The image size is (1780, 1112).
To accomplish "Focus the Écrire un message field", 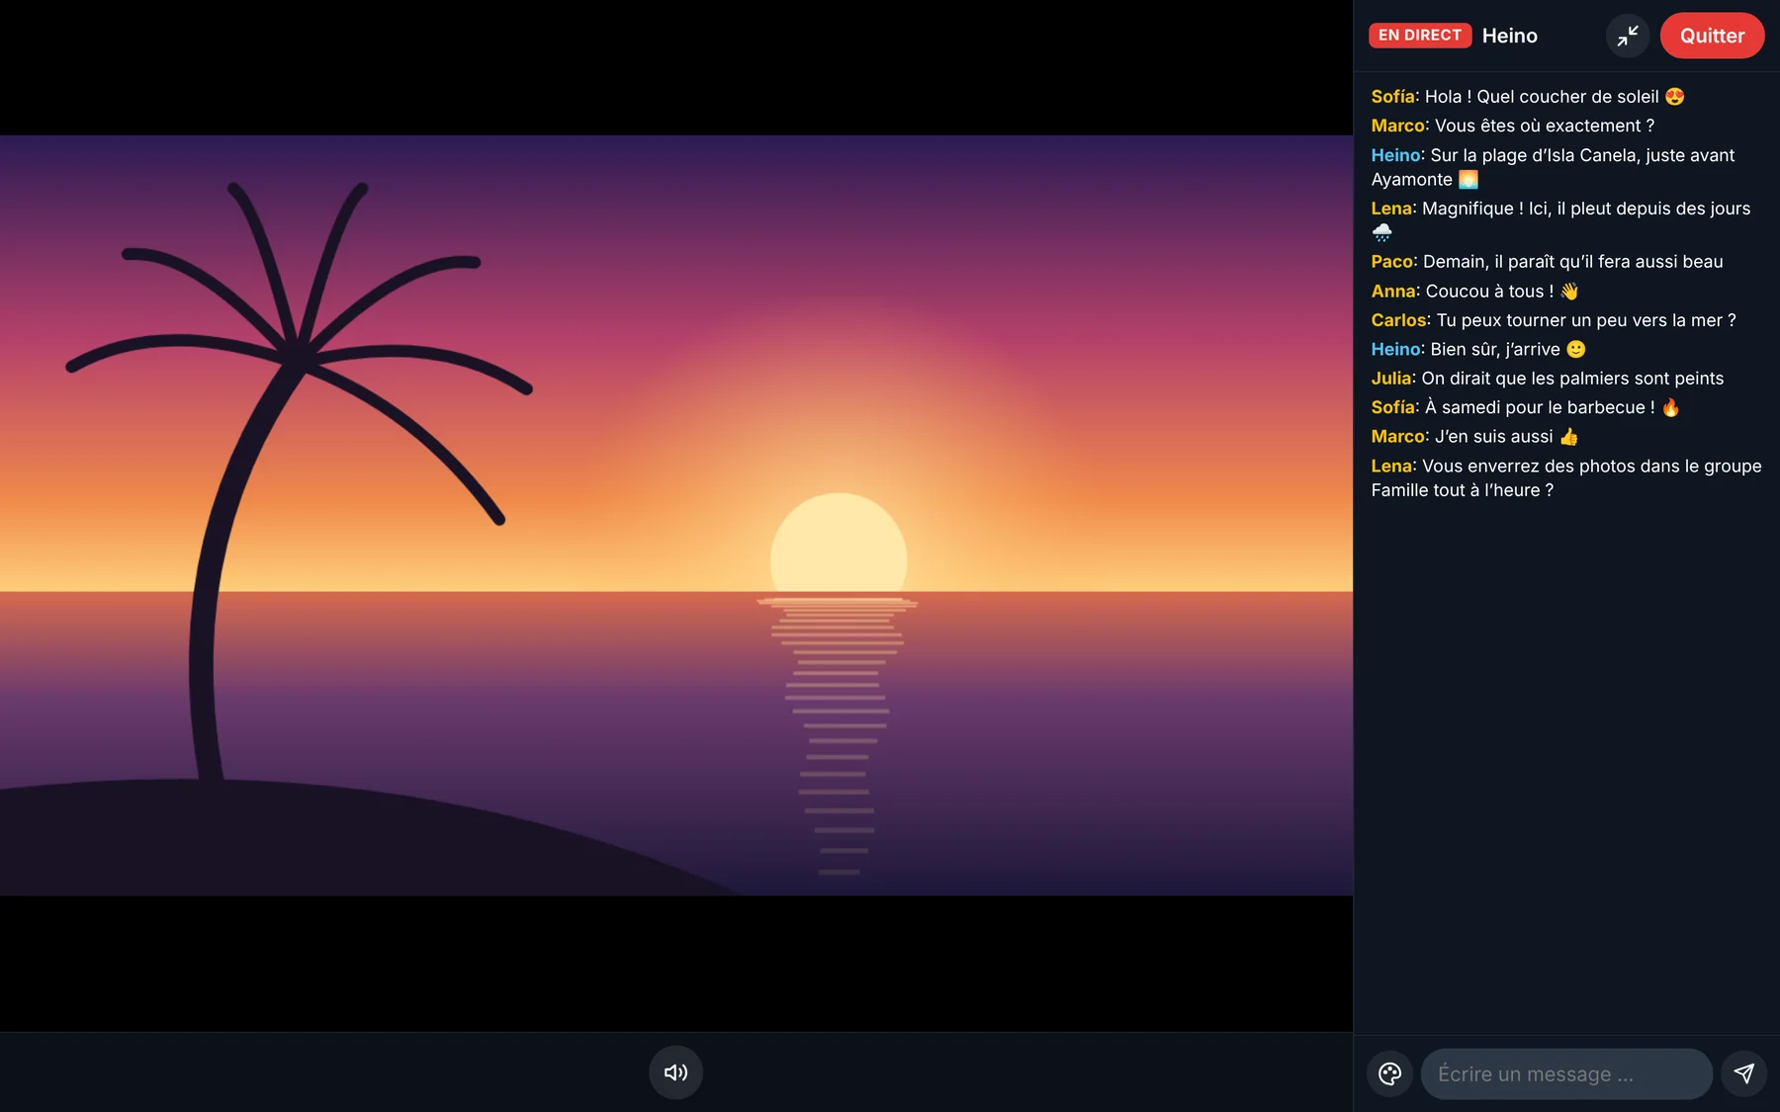I will [1566, 1073].
